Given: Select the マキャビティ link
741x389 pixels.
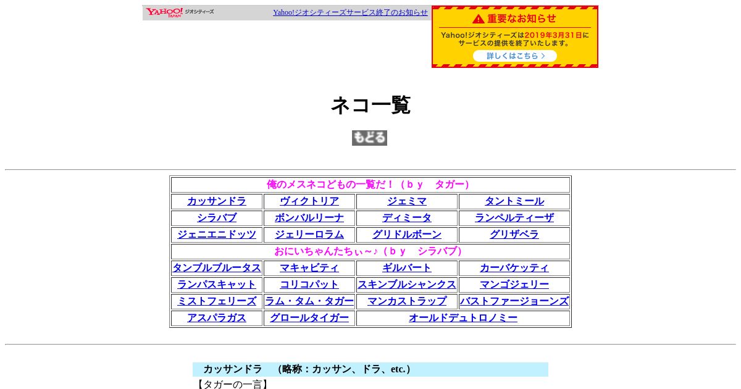Looking at the screenshot, I should (x=309, y=268).
